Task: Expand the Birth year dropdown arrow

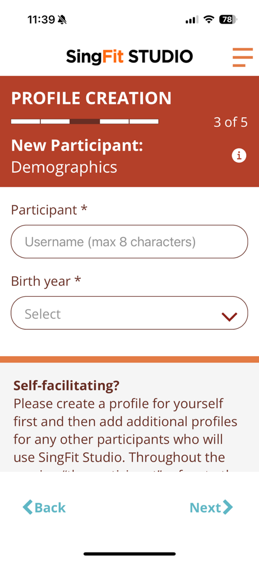Action: (x=229, y=316)
